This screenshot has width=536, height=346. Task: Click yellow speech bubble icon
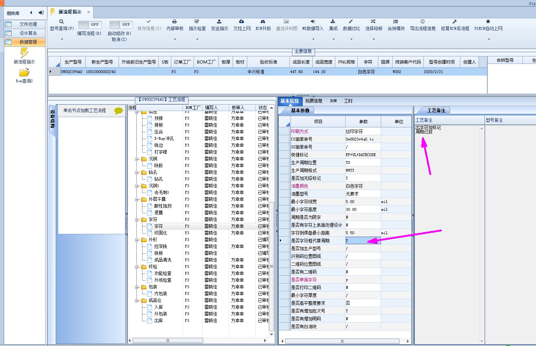(119, 111)
